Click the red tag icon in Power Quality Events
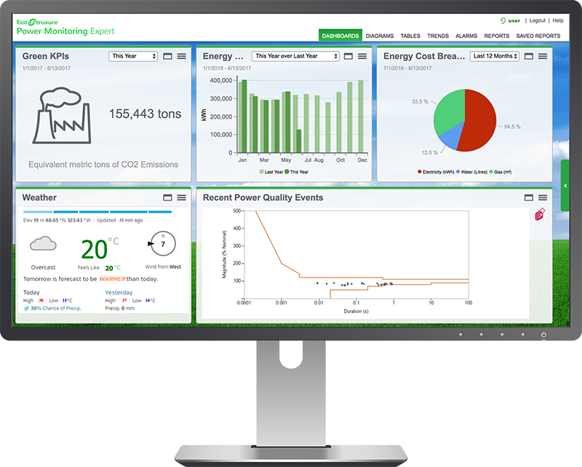 540,214
